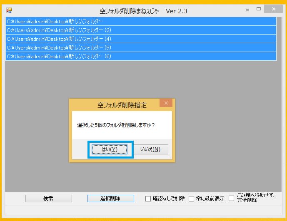This screenshot has height=221, width=287.
Task: Maximize the main application window
Action: point(259,9)
